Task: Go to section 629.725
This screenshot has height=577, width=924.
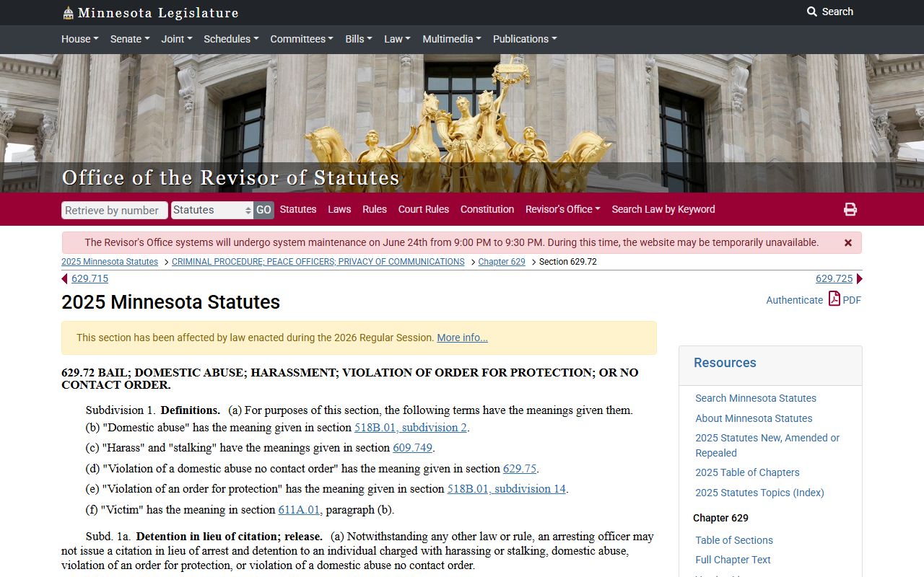Action: pyautogui.click(x=834, y=279)
